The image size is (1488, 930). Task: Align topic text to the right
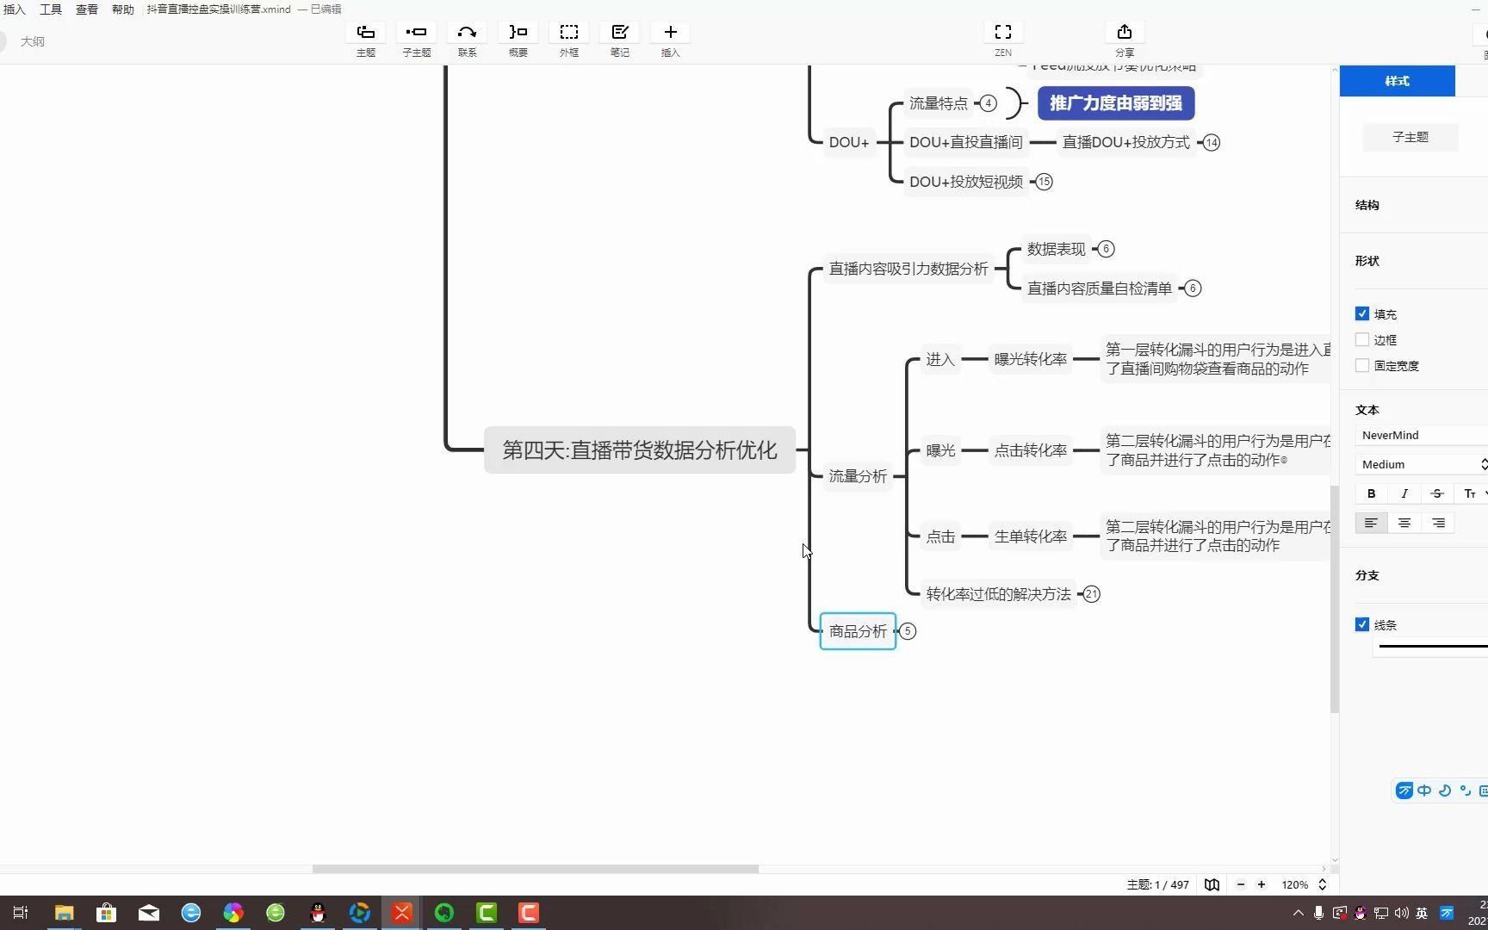tap(1438, 523)
